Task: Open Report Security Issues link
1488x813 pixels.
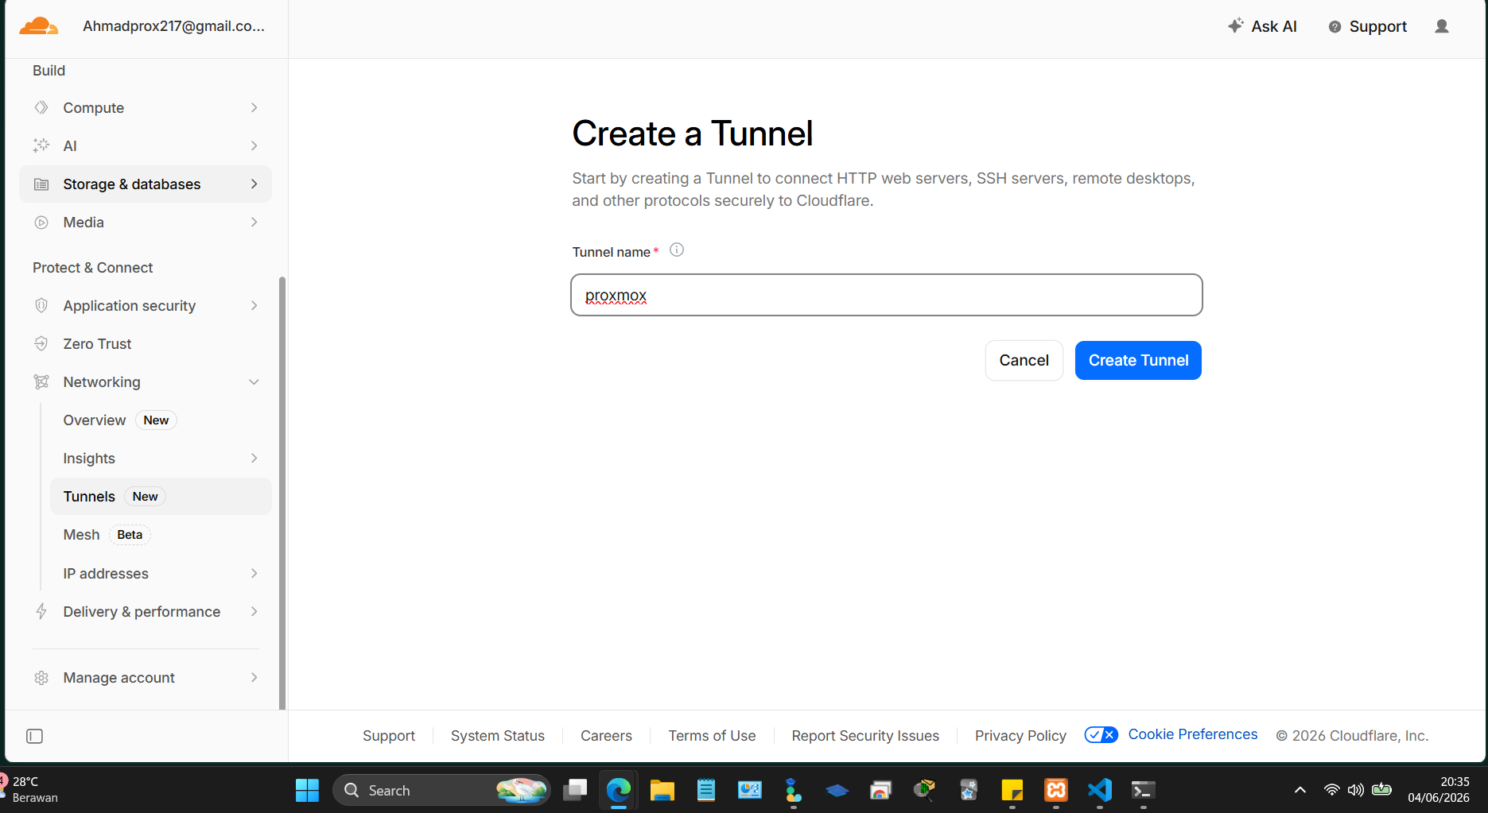Action: point(865,736)
